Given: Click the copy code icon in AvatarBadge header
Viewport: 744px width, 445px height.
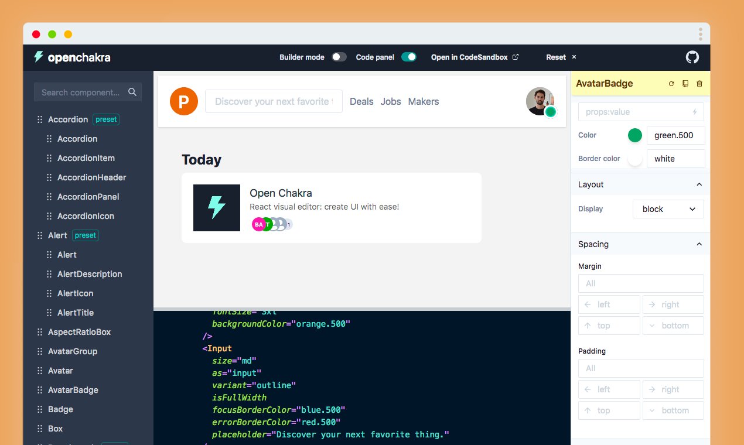Looking at the screenshot, I should point(685,84).
